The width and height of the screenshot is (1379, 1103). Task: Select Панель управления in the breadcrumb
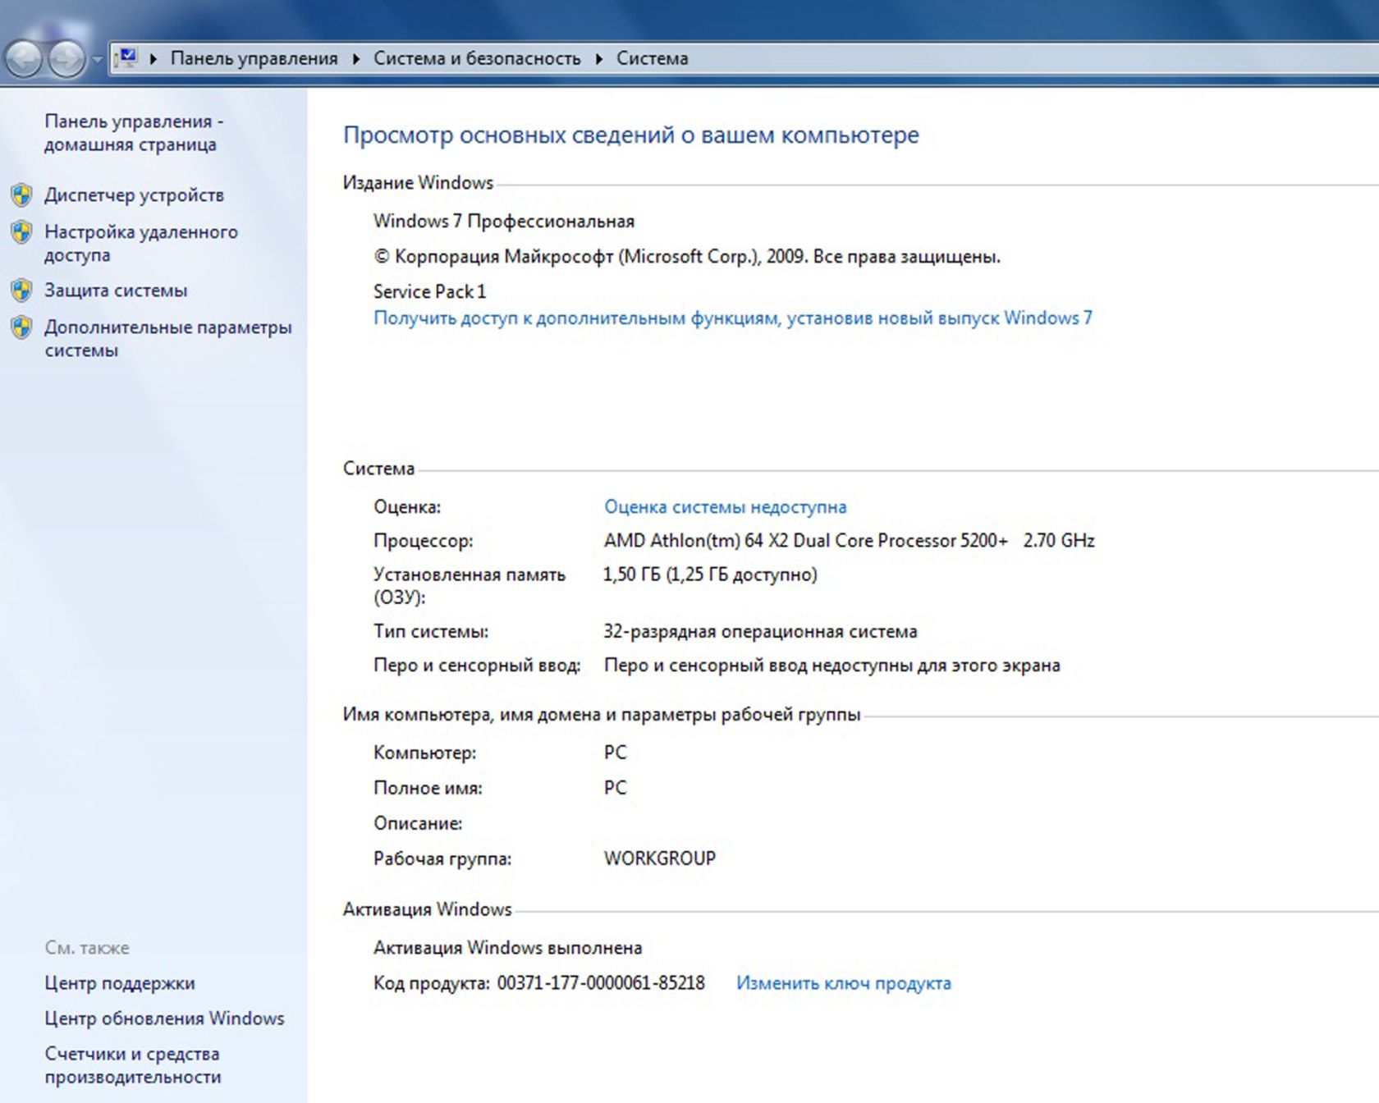coord(254,58)
